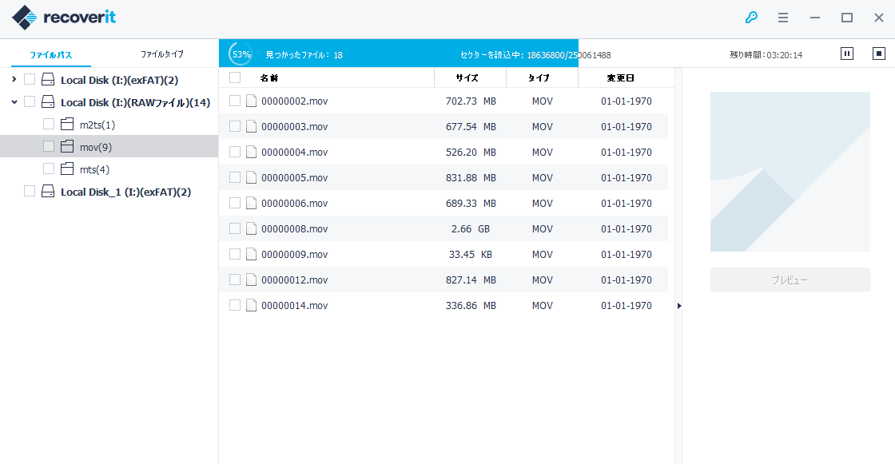Click the key-shaped activation icon
Image resolution: width=895 pixels, height=464 pixels.
coord(751,18)
